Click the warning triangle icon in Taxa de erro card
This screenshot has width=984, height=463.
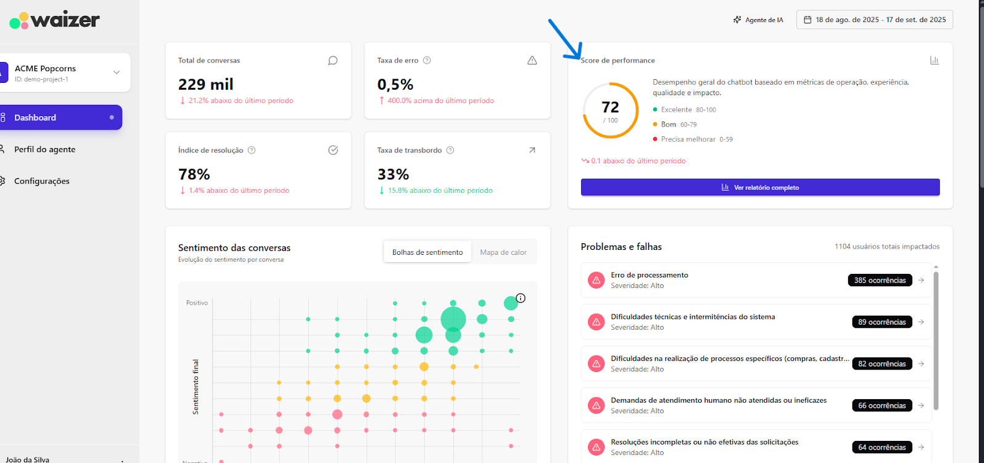tap(532, 60)
